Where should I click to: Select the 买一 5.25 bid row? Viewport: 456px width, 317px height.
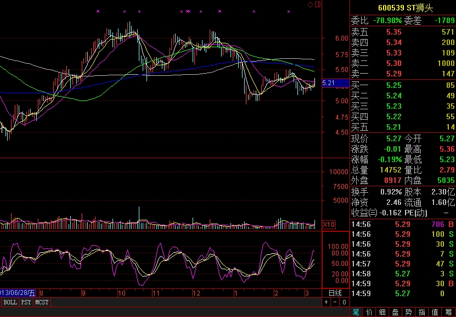point(403,85)
